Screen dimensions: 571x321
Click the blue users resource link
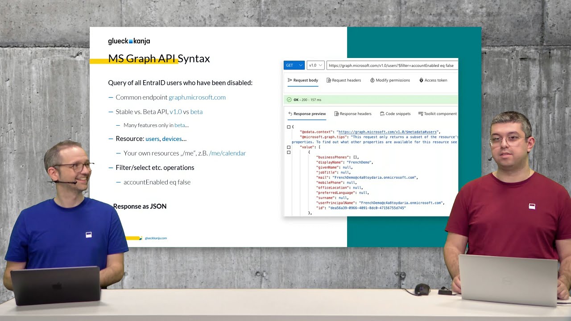coord(153,139)
